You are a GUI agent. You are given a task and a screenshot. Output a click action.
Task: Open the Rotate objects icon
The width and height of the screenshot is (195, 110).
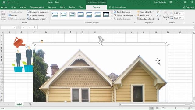(x=158, y=19)
